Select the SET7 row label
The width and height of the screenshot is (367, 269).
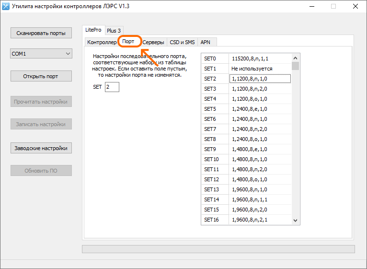point(215,129)
